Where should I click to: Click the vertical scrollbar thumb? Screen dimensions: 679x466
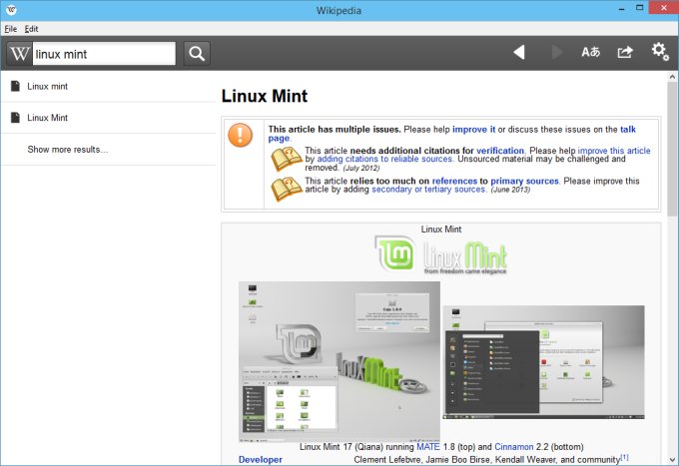672,149
